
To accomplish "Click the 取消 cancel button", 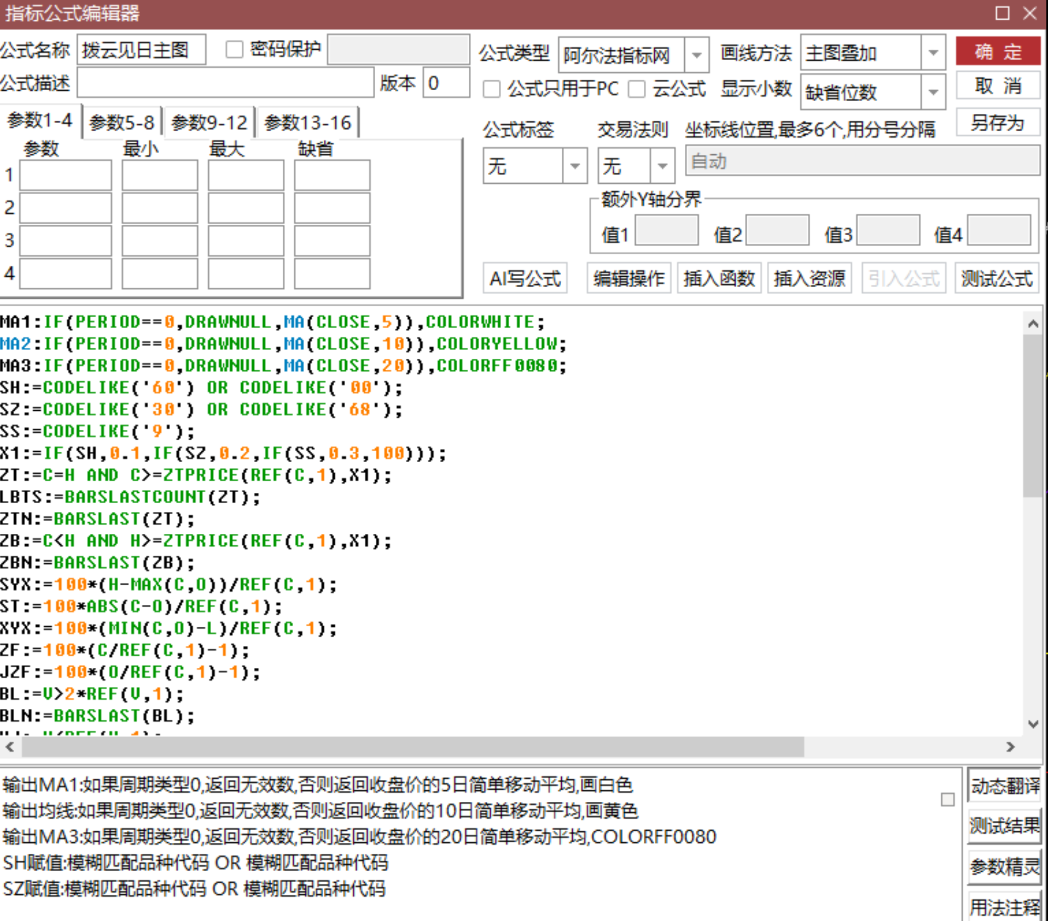I will [998, 86].
